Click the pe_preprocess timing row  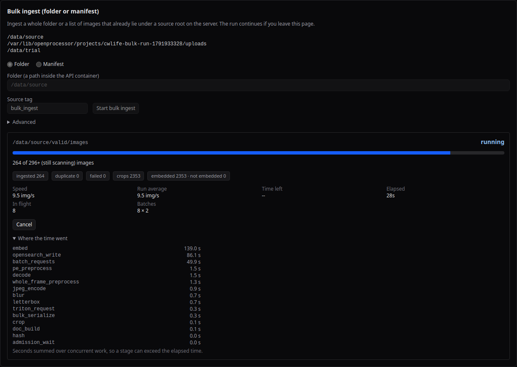[x=107, y=269]
